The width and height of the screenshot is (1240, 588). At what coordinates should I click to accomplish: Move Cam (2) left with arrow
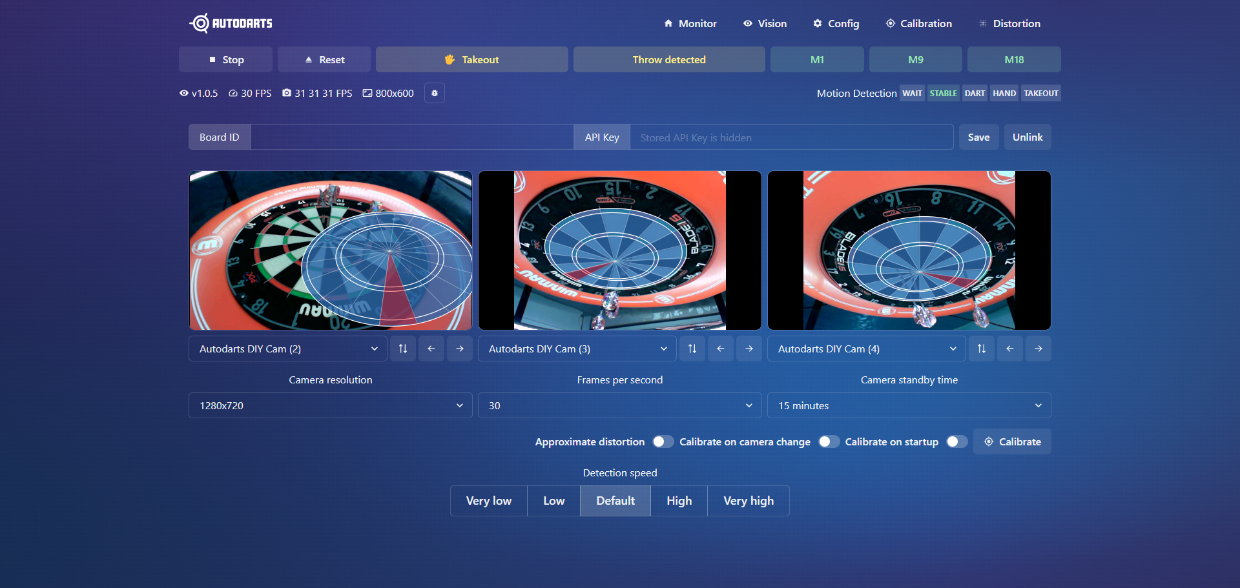(431, 349)
